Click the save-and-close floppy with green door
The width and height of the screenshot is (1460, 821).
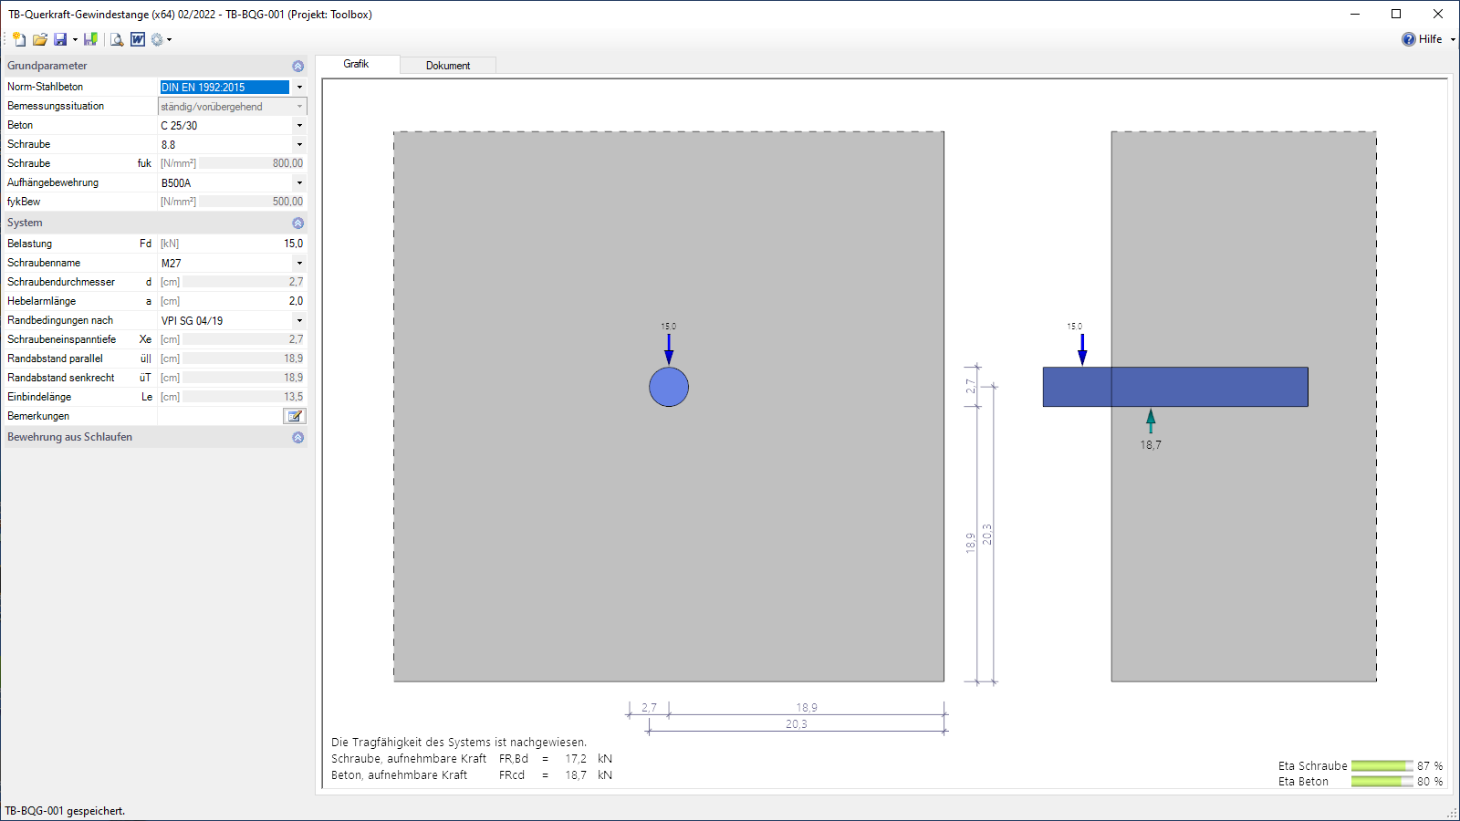tap(90, 39)
